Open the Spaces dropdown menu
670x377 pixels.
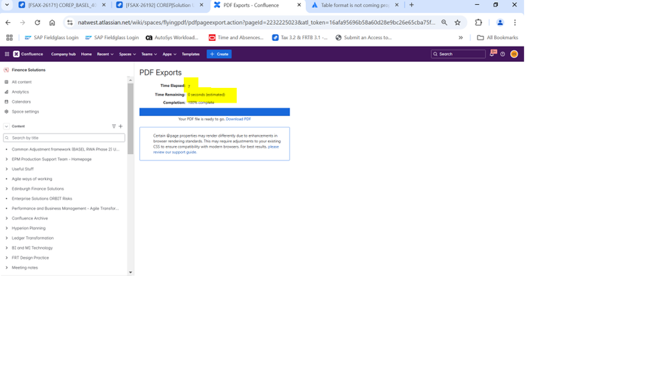click(x=127, y=54)
